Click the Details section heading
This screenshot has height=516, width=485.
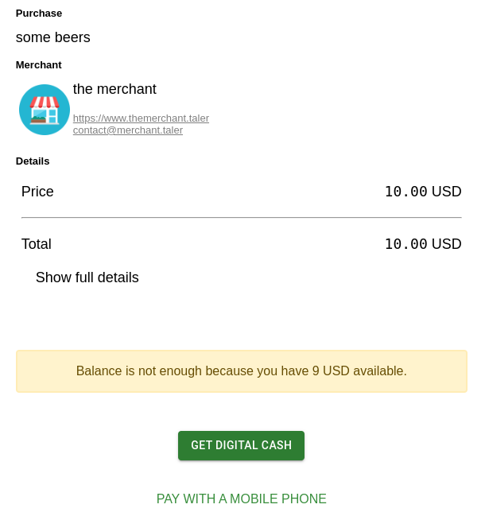[33, 161]
